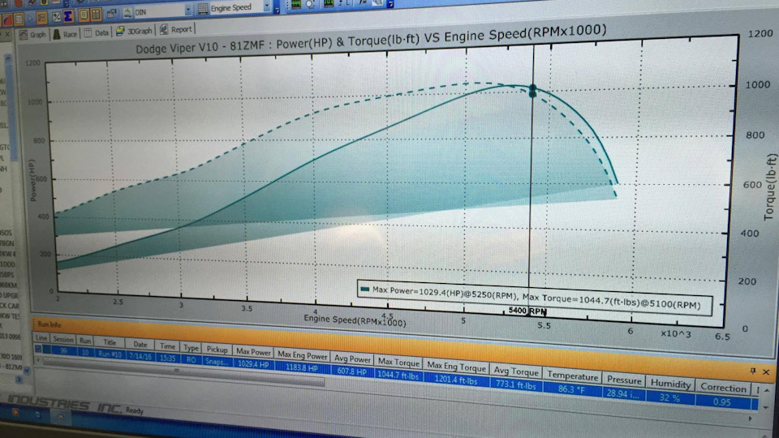Select the '773.1 ft-lbs' average torque cell
779x438 pixels.
click(516, 385)
